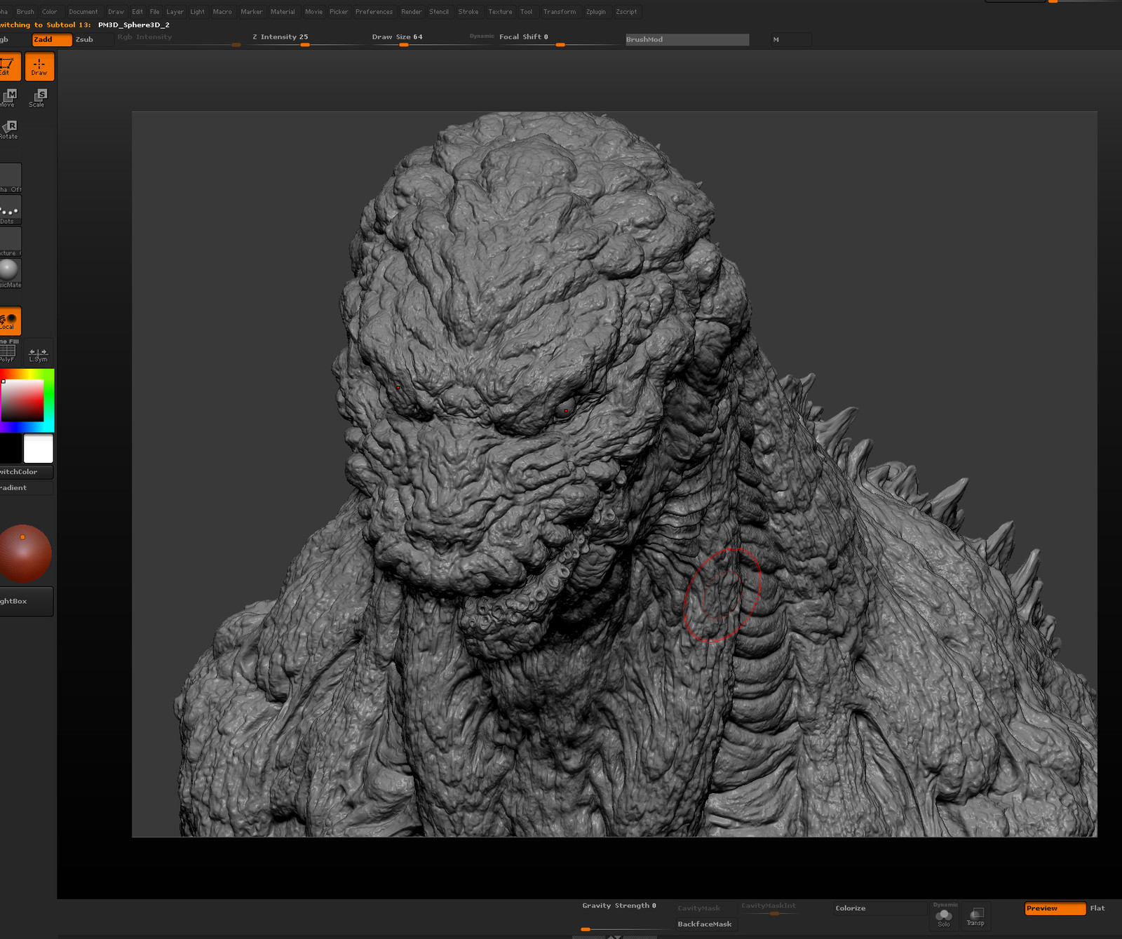The image size is (1122, 939).
Task: Enable Zsub sculpting mode
Action: point(93,40)
